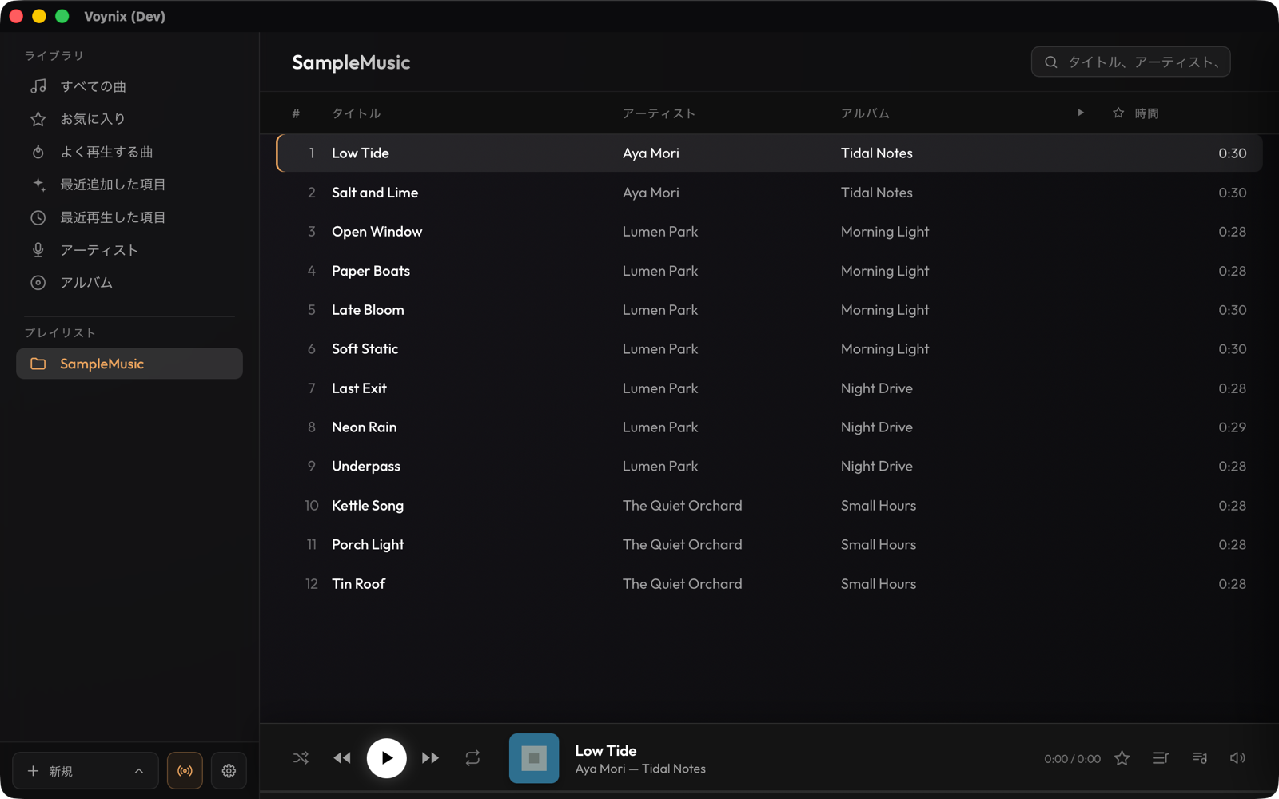Open お気に入り favorites view
This screenshot has width=1279, height=799.
tap(129, 119)
